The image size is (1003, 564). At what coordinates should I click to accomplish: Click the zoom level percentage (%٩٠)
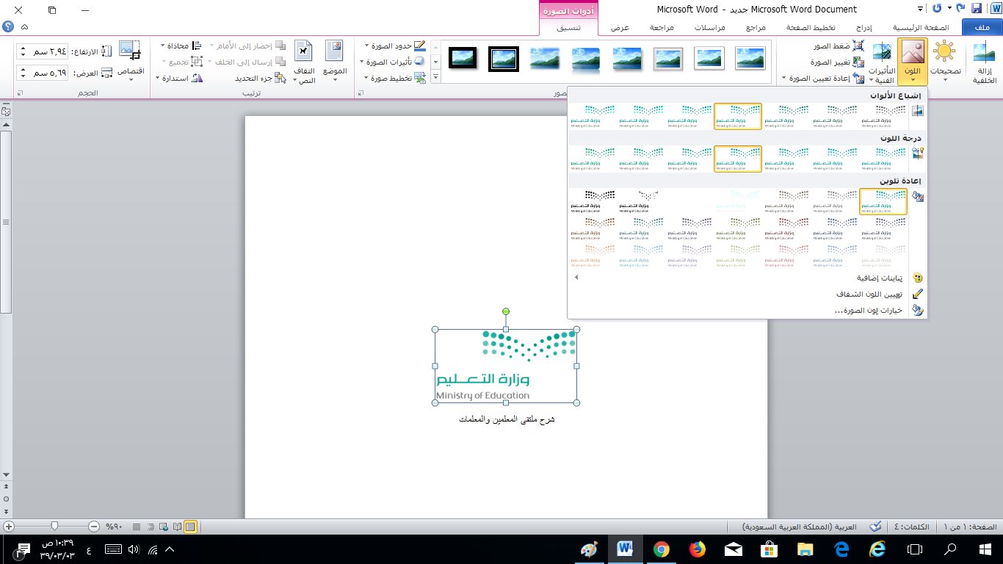114,527
